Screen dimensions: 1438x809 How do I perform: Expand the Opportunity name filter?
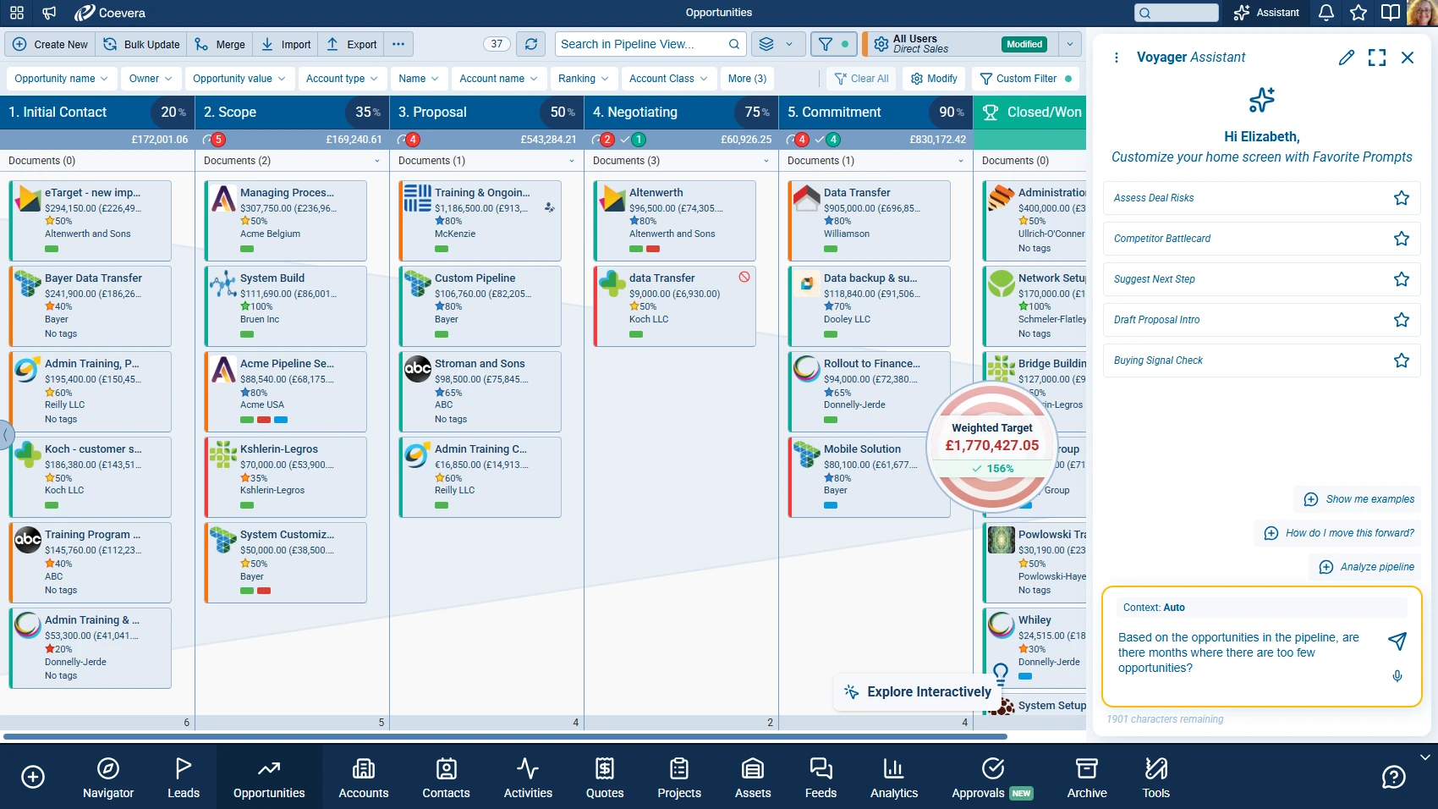[x=61, y=79]
